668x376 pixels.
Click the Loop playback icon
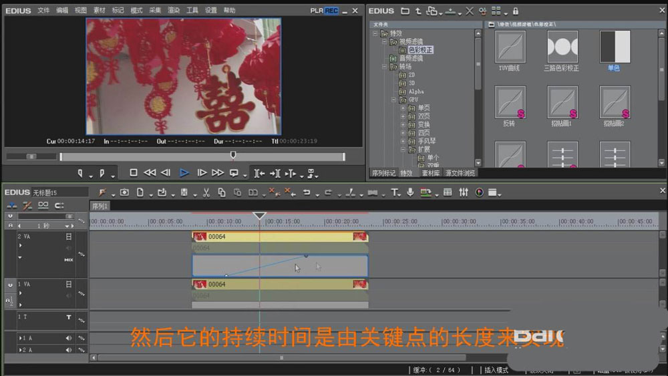point(234,173)
